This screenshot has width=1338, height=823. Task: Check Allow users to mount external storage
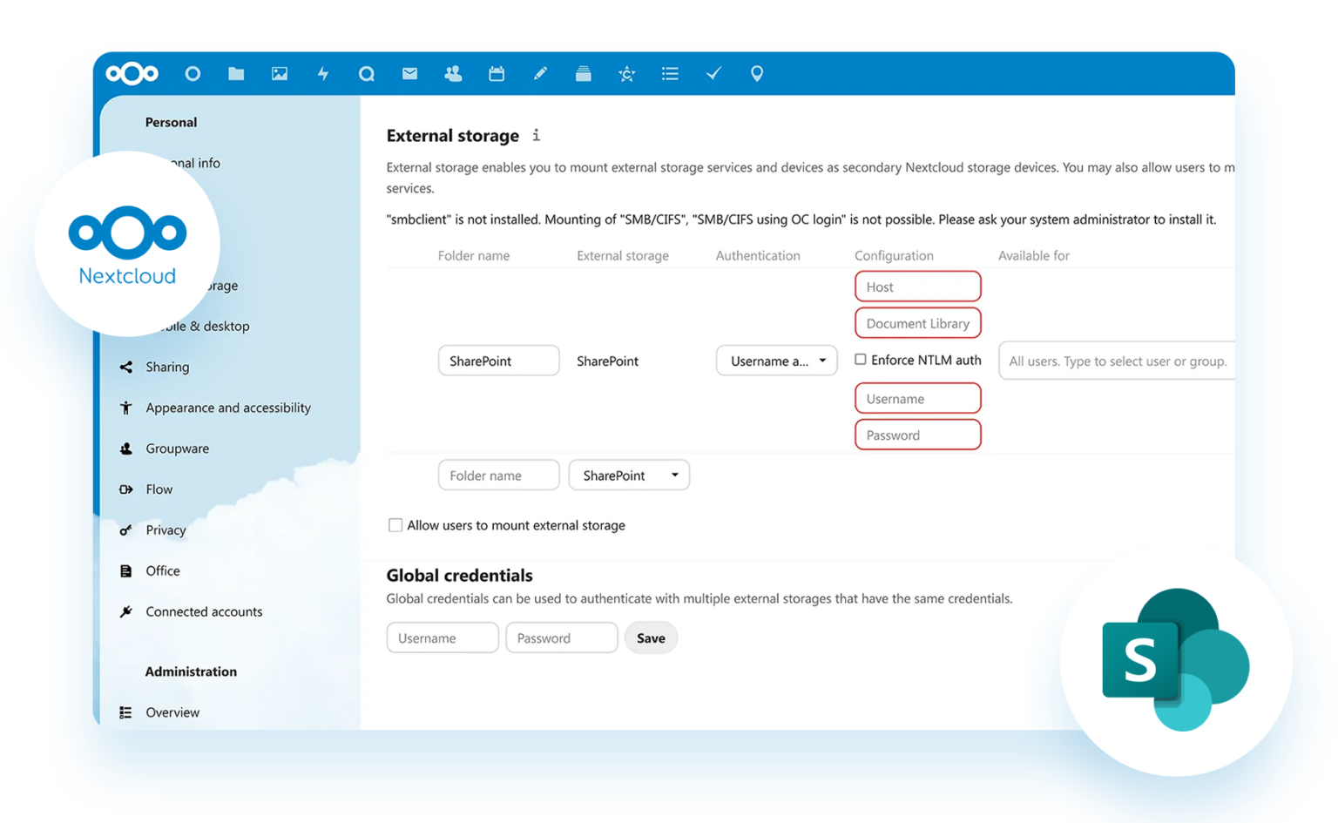(395, 524)
